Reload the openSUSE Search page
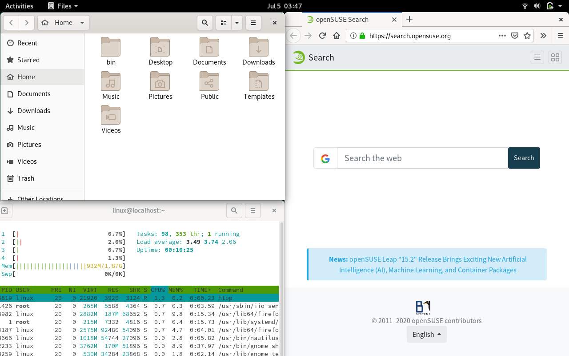Viewport: 569px width, 356px height. click(x=322, y=36)
